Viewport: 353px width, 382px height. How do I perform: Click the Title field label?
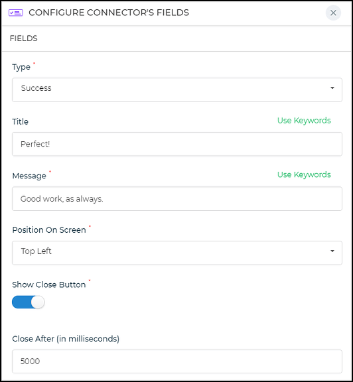pos(20,121)
